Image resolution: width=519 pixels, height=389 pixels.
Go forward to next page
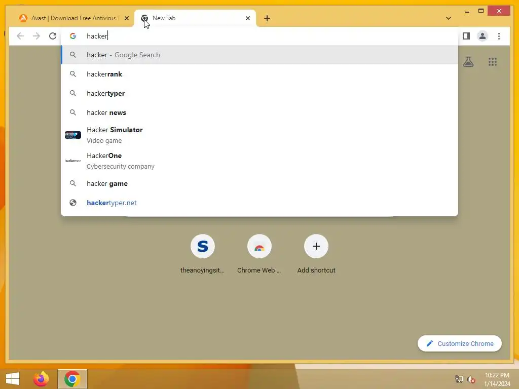(x=36, y=36)
